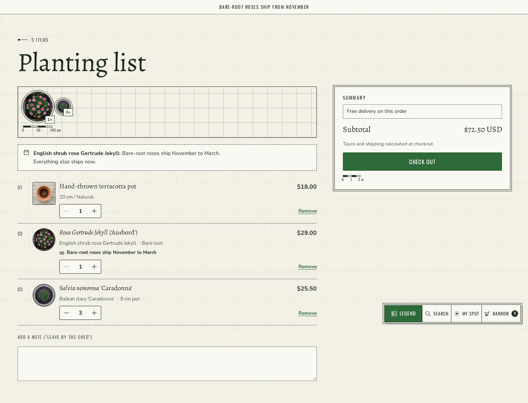Open the Legend panel
Image resolution: width=528 pixels, height=403 pixels.
click(403, 314)
